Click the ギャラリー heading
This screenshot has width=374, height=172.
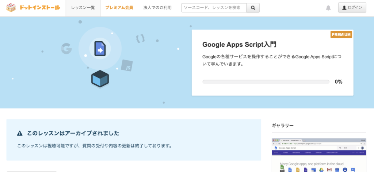[x=283, y=126]
